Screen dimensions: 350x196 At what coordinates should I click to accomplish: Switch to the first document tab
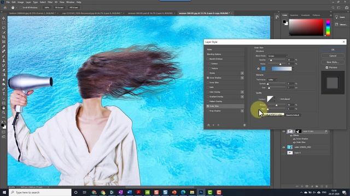pyautogui.click(x=33, y=13)
